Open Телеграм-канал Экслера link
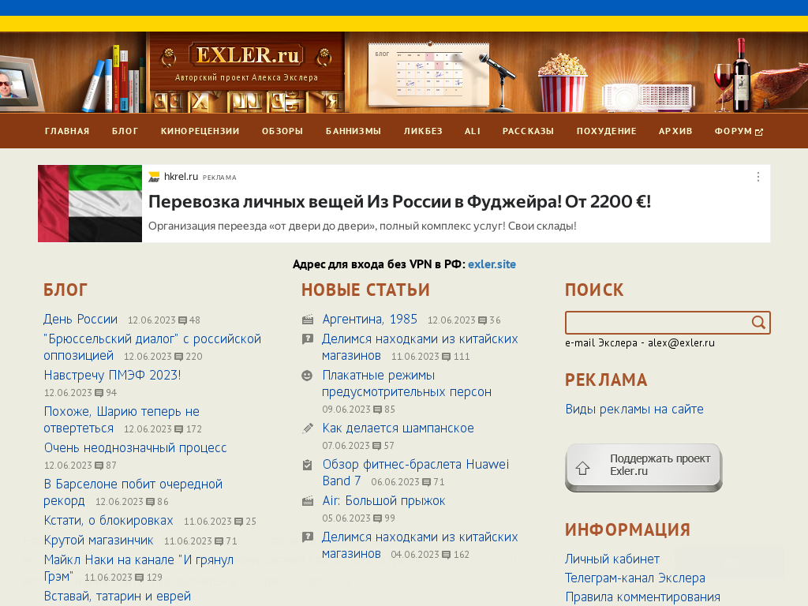808x606 pixels. click(635, 578)
